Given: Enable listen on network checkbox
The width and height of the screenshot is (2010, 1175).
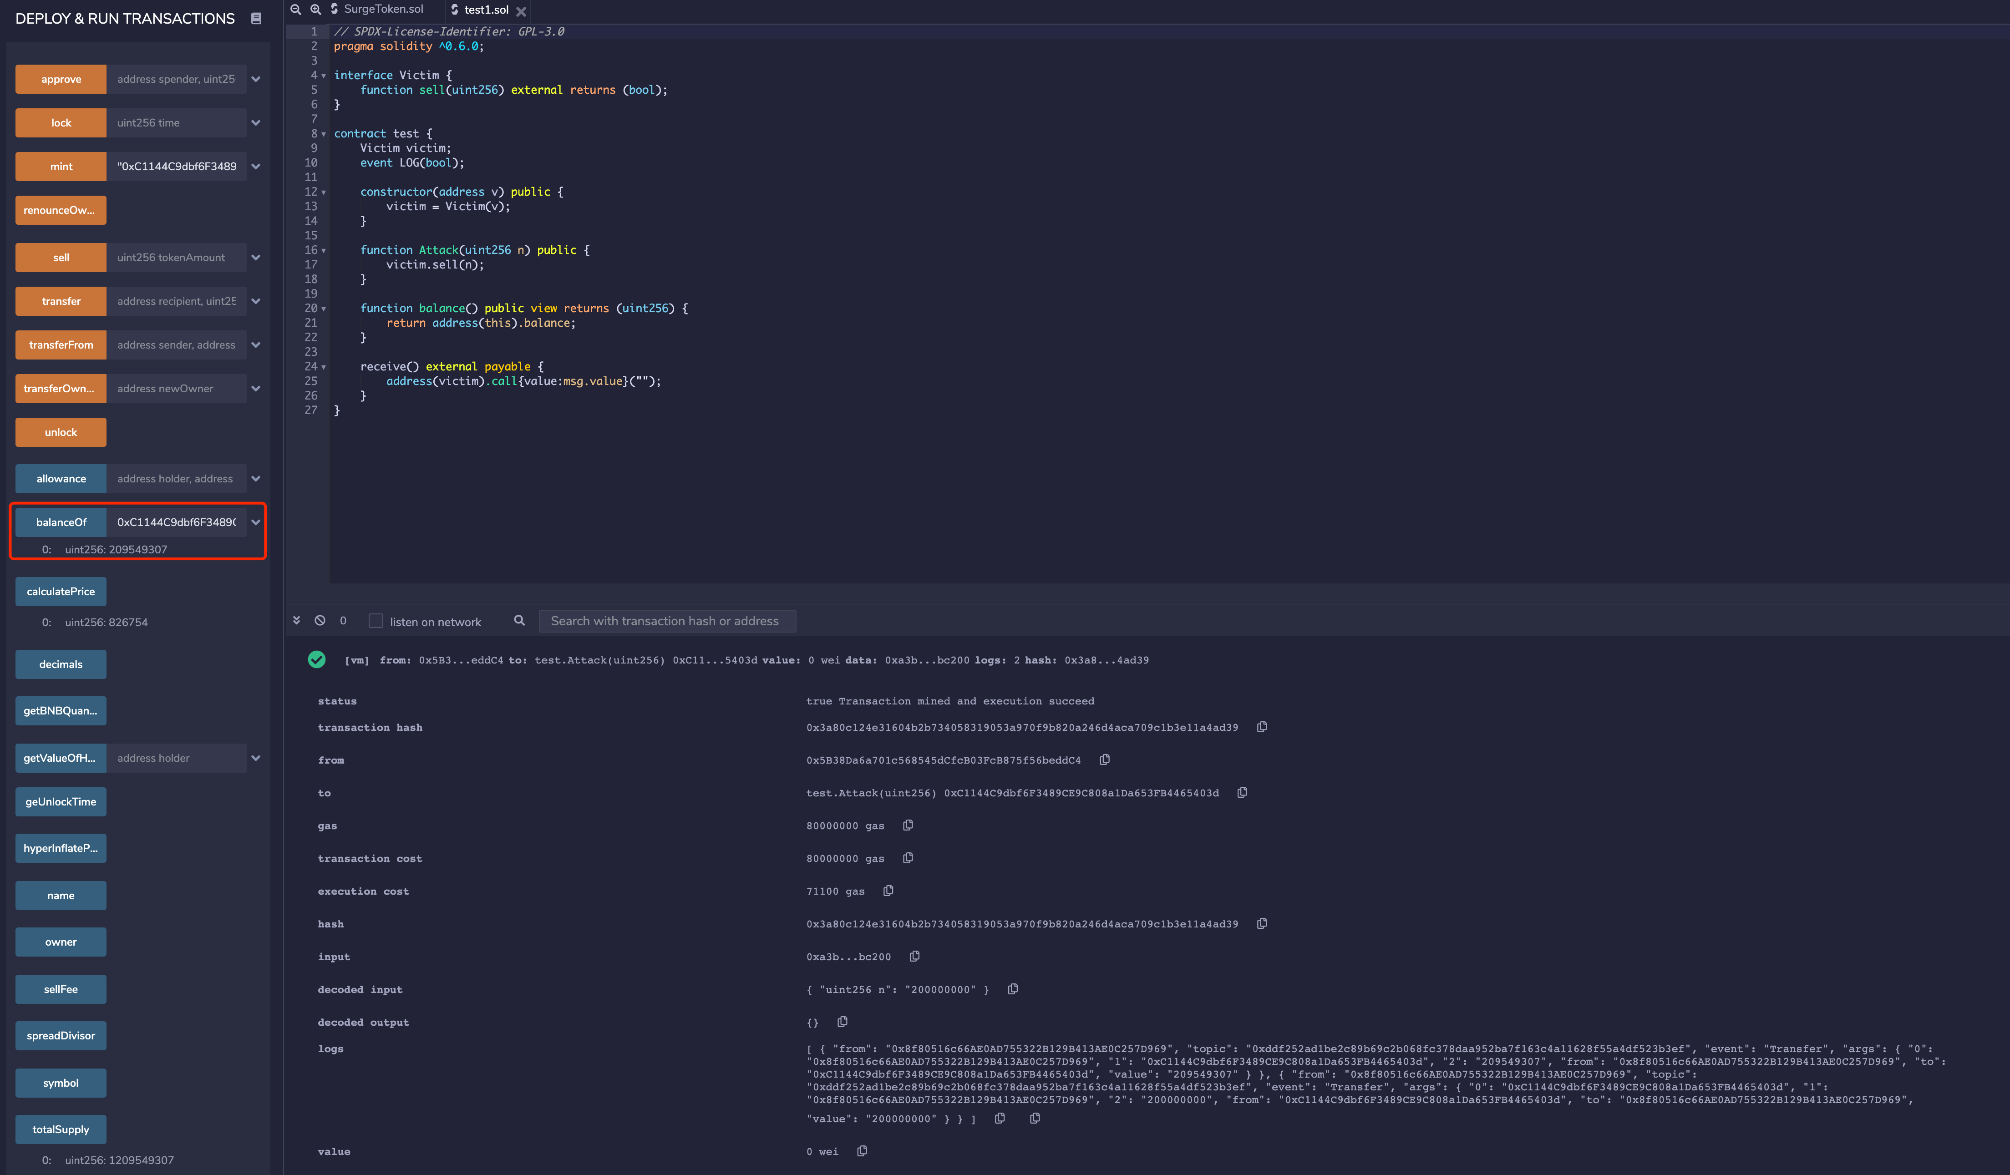Looking at the screenshot, I should (x=376, y=621).
